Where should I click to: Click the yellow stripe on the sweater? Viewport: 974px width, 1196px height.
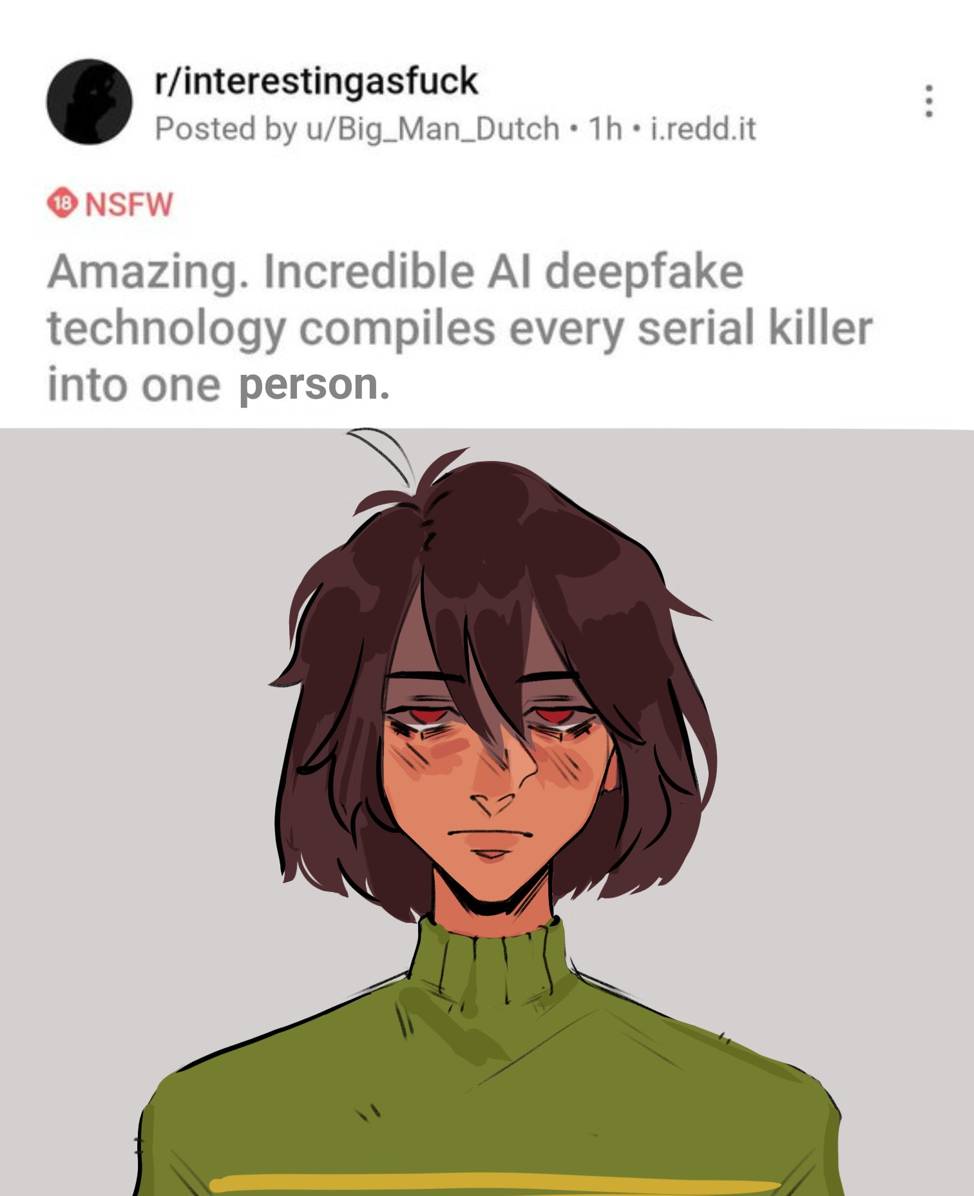tap(496, 1184)
